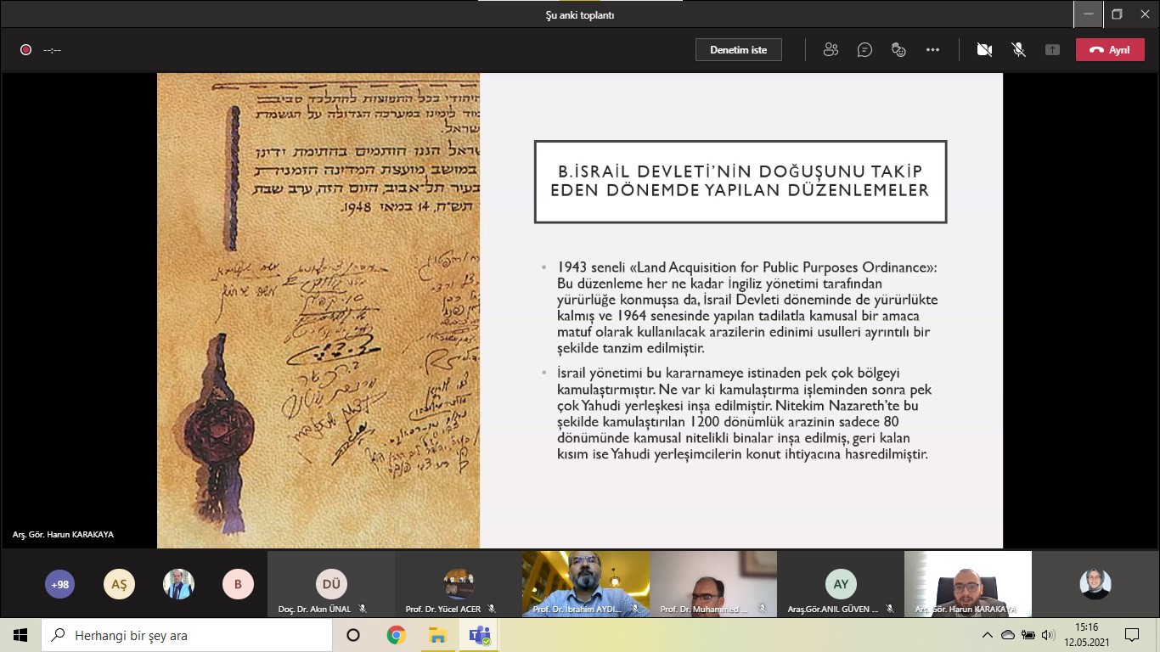Show hidden icons in the system tray

pyautogui.click(x=987, y=633)
